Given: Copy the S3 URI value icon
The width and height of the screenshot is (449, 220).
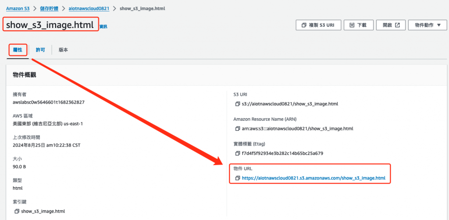Looking at the screenshot, I should pos(237,104).
